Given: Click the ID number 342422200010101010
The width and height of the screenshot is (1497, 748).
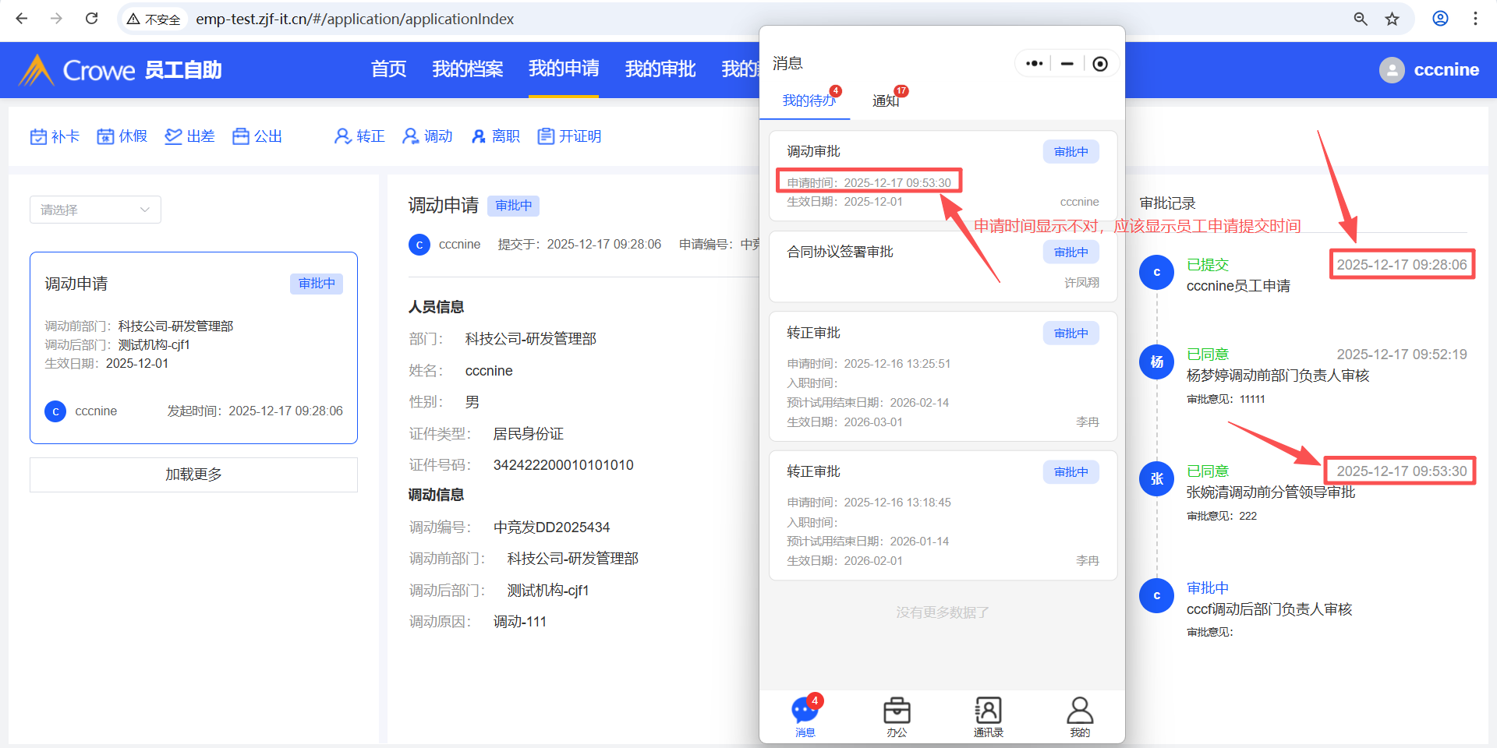Looking at the screenshot, I should click(x=563, y=465).
